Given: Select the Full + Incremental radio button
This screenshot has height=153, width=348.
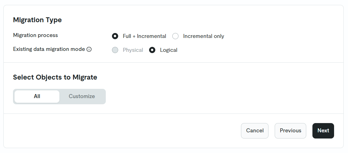Looking at the screenshot, I should click(115, 36).
